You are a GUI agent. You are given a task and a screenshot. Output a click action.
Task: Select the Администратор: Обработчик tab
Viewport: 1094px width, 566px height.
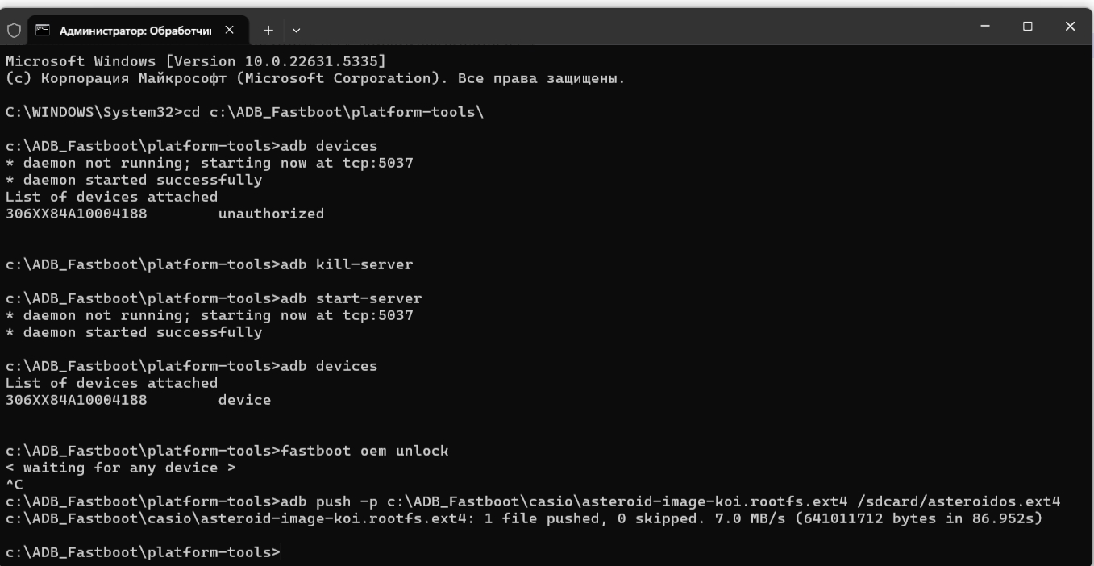point(135,31)
